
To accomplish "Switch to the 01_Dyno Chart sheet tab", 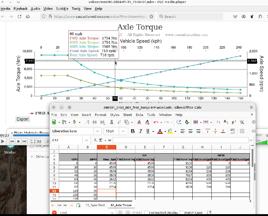I will 95,205.
